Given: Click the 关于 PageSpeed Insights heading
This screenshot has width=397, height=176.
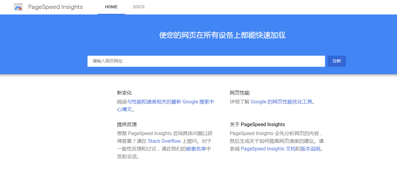Looking at the screenshot, I should click(x=257, y=125).
